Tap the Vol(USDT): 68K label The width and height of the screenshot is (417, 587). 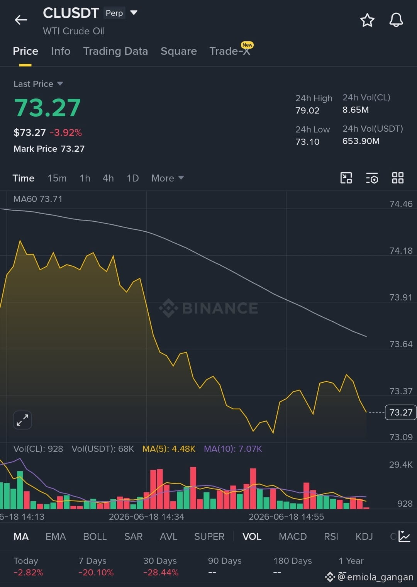point(103,449)
